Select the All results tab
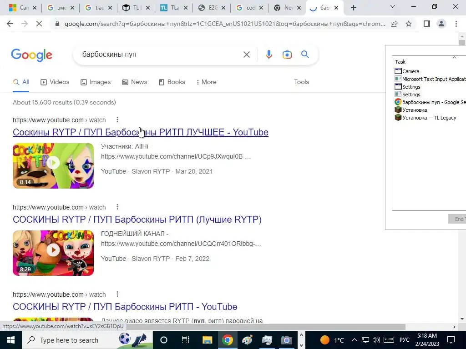This screenshot has width=466, height=349. click(x=21, y=82)
